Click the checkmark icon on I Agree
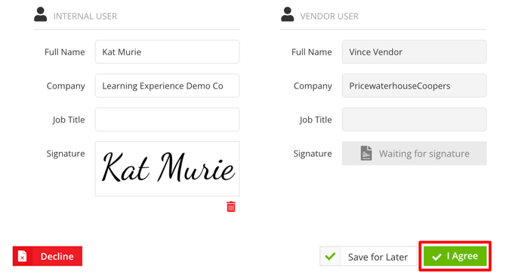This screenshot has height=276, width=506. tap(437, 257)
